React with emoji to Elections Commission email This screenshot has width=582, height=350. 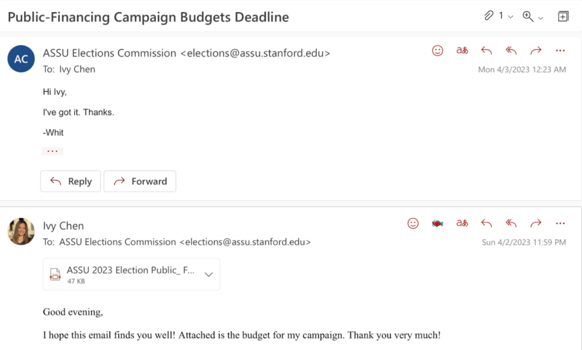pos(437,50)
